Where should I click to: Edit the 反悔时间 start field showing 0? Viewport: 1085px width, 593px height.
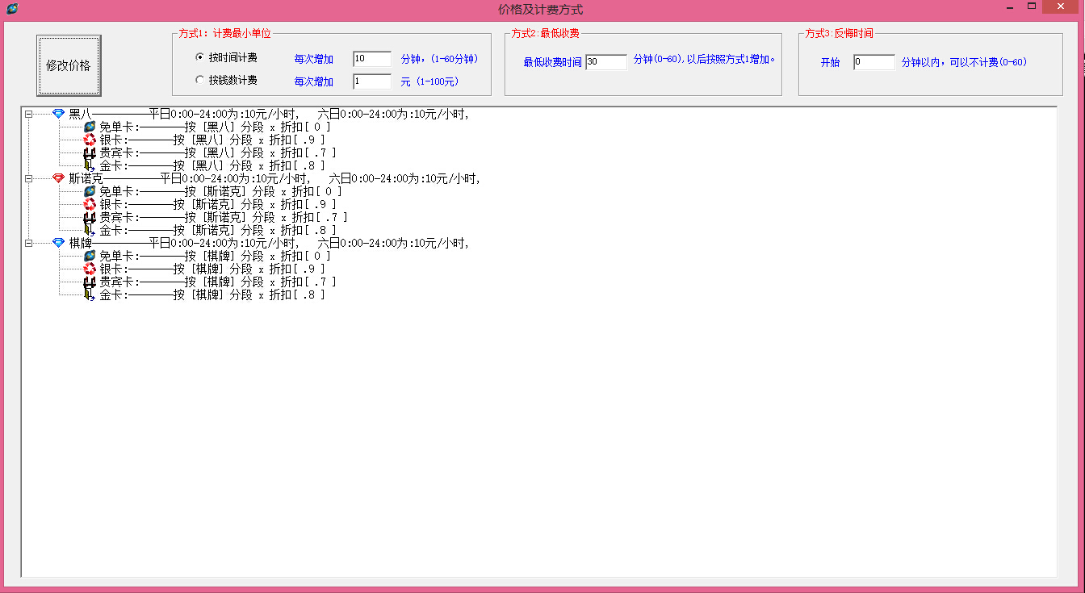[874, 62]
